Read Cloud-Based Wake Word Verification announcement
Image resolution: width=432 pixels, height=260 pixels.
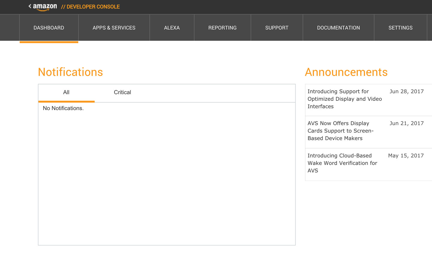(342, 163)
